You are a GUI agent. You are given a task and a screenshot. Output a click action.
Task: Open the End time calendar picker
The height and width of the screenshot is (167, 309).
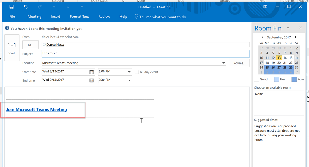pos(91,80)
